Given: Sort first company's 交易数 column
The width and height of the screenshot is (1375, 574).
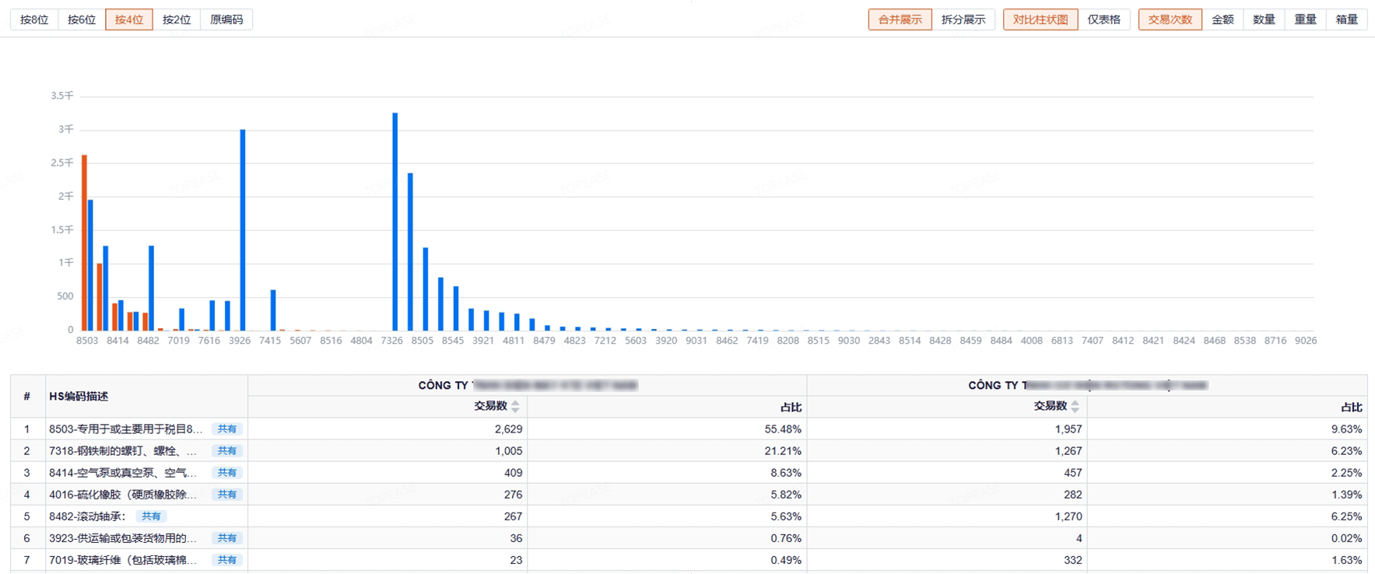Looking at the screenshot, I should (514, 407).
